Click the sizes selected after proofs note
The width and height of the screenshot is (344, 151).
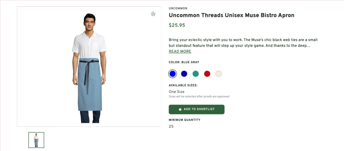(x=199, y=96)
